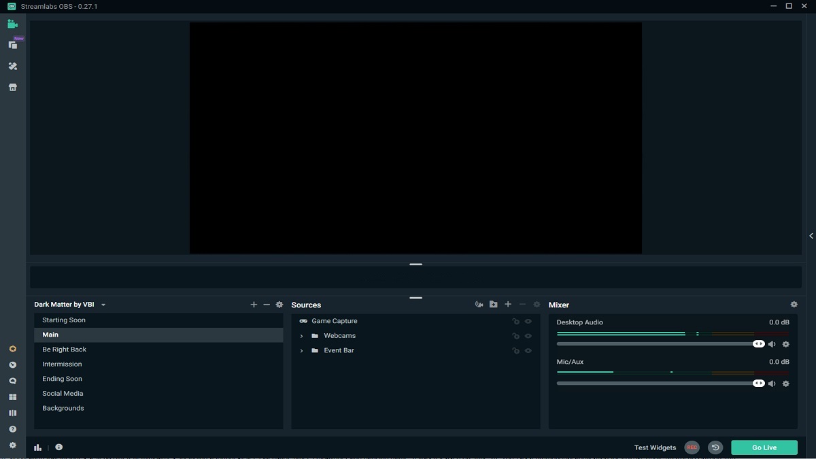Select the Be Right Back scene
The width and height of the screenshot is (816, 459).
[64, 349]
